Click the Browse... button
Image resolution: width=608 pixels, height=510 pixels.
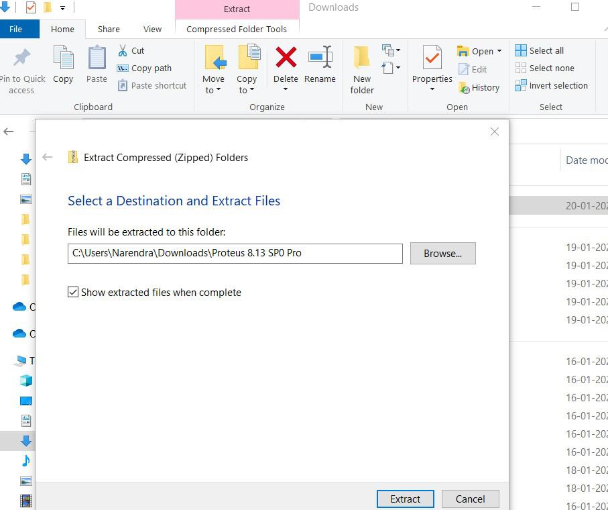(442, 253)
